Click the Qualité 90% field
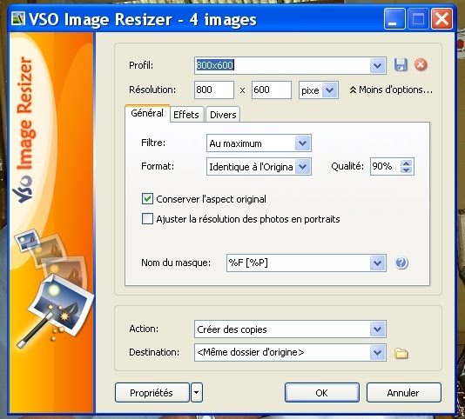 click(385, 166)
